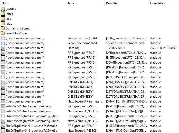Select the DomainDnsZones folder name
Image resolution: width=179 pixels, height=133 pixels.
(x=18, y=28)
